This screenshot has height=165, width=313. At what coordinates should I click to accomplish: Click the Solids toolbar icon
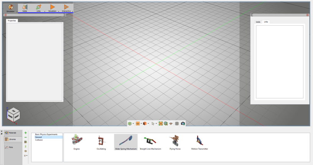[25, 7]
